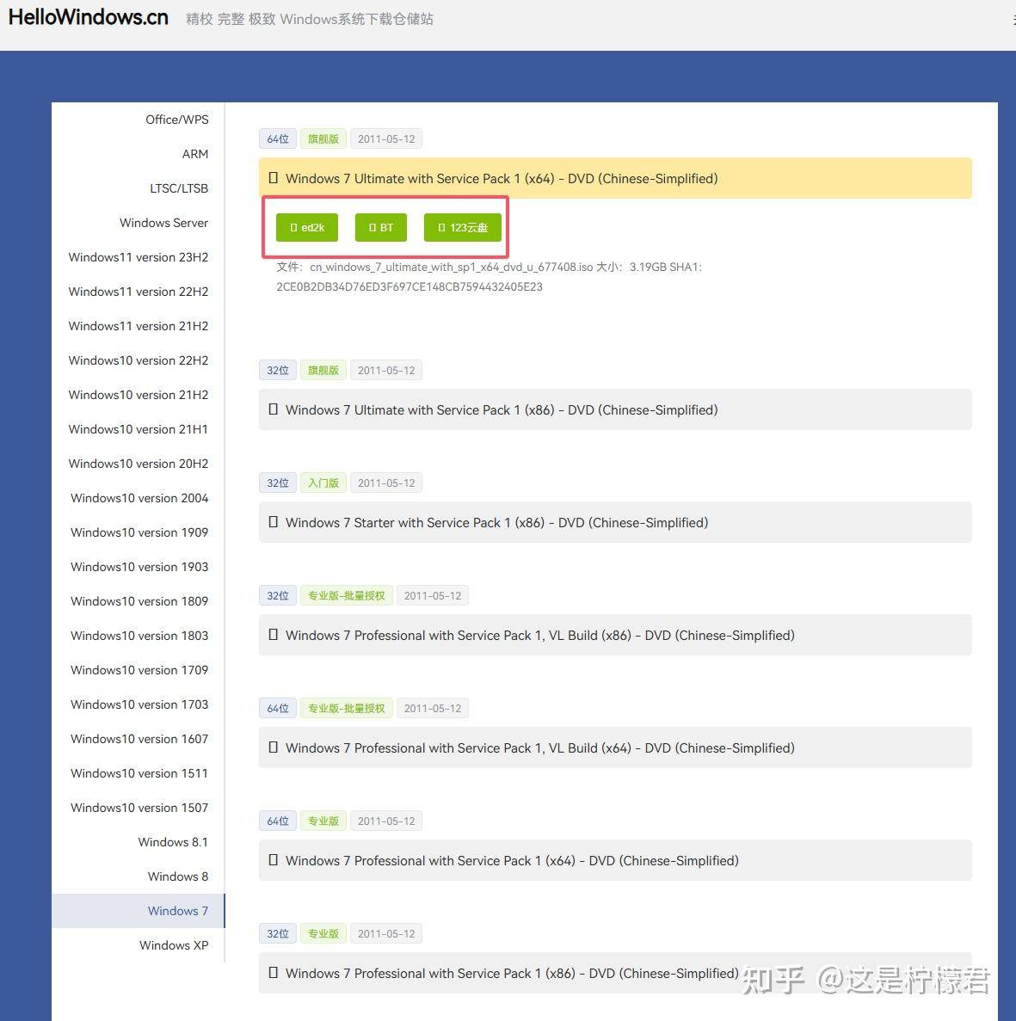Select Windows10 version 1607
Viewport: 1016px width, 1021px height.
pos(139,739)
